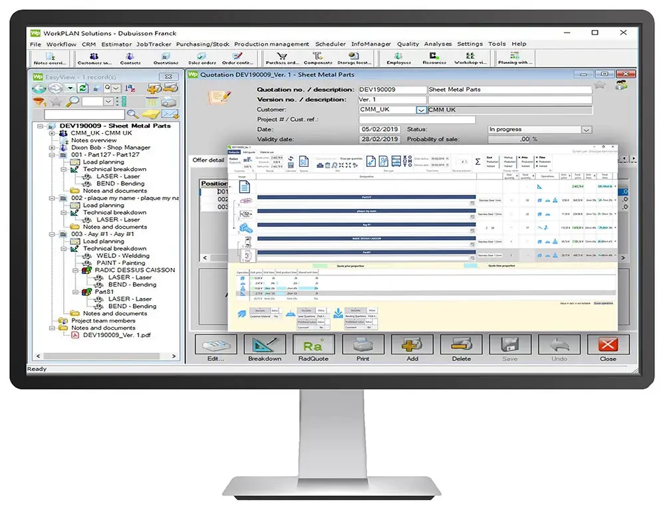Click EasyView forward arrow icon
Image resolution: width=665 pixels, height=510 pixels.
55,88
